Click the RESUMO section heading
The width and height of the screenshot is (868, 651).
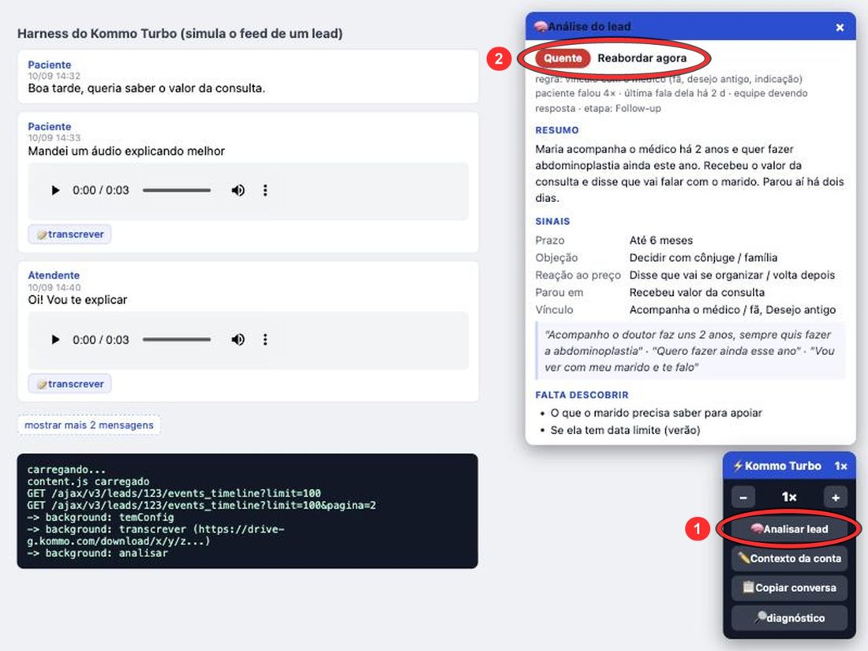557,130
